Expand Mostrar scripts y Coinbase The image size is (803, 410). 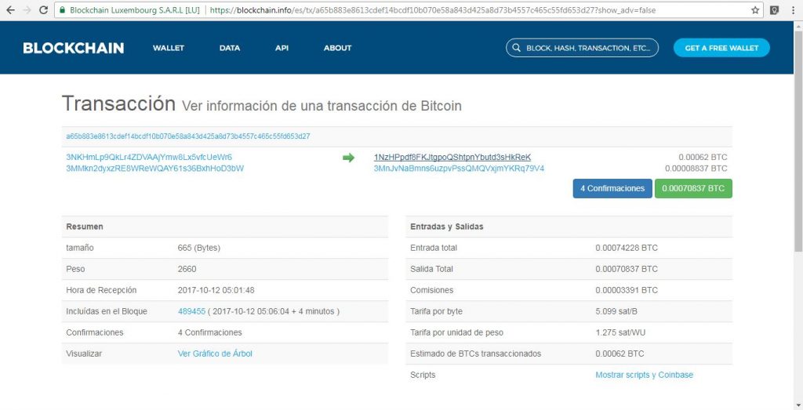[644, 375]
